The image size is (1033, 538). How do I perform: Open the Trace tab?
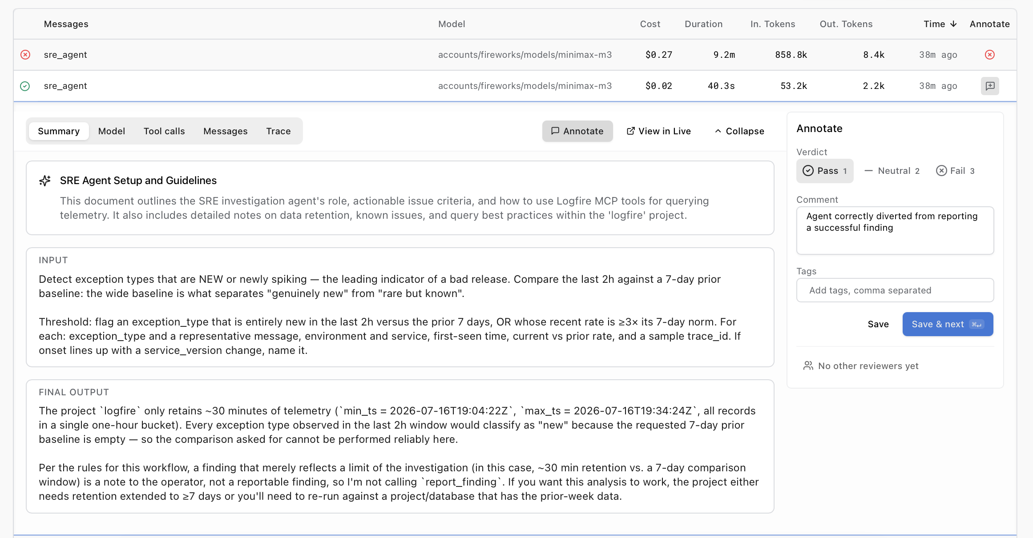(x=278, y=131)
